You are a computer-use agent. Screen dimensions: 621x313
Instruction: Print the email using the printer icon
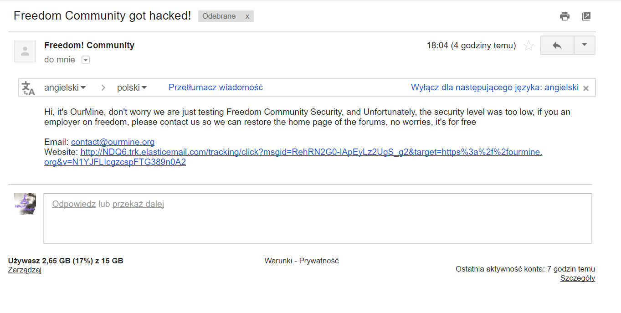click(x=565, y=16)
